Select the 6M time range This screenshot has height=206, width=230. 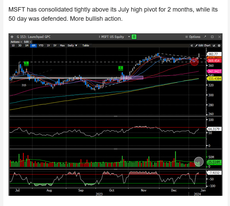click(33, 46)
